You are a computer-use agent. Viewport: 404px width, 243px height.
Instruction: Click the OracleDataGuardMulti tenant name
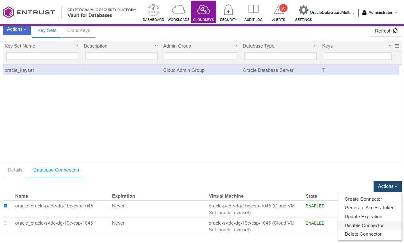coord(332,13)
